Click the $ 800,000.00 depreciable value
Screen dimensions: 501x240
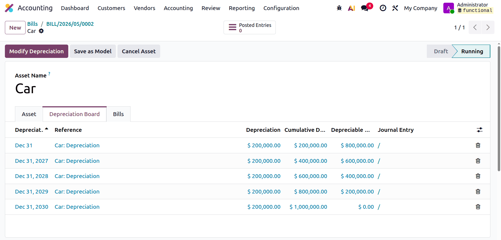[x=357, y=145]
